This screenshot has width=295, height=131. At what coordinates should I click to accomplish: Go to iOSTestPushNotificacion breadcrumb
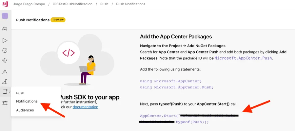click(73, 4)
